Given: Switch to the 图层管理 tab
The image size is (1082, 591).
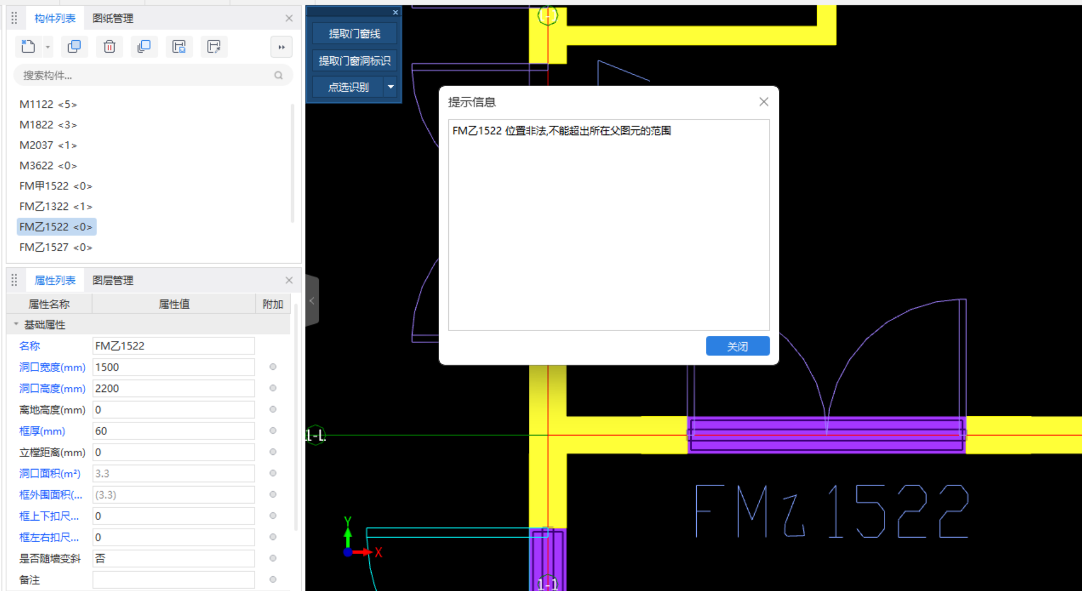Looking at the screenshot, I should pyautogui.click(x=113, y=281).
